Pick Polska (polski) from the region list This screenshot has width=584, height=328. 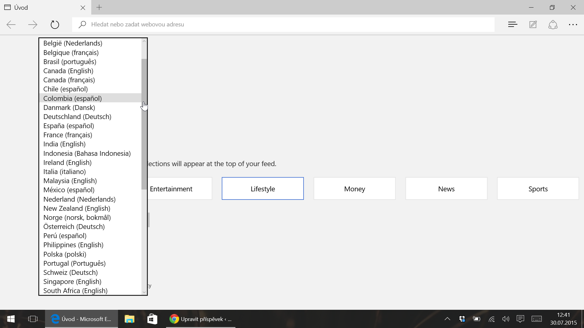point(64,254)
